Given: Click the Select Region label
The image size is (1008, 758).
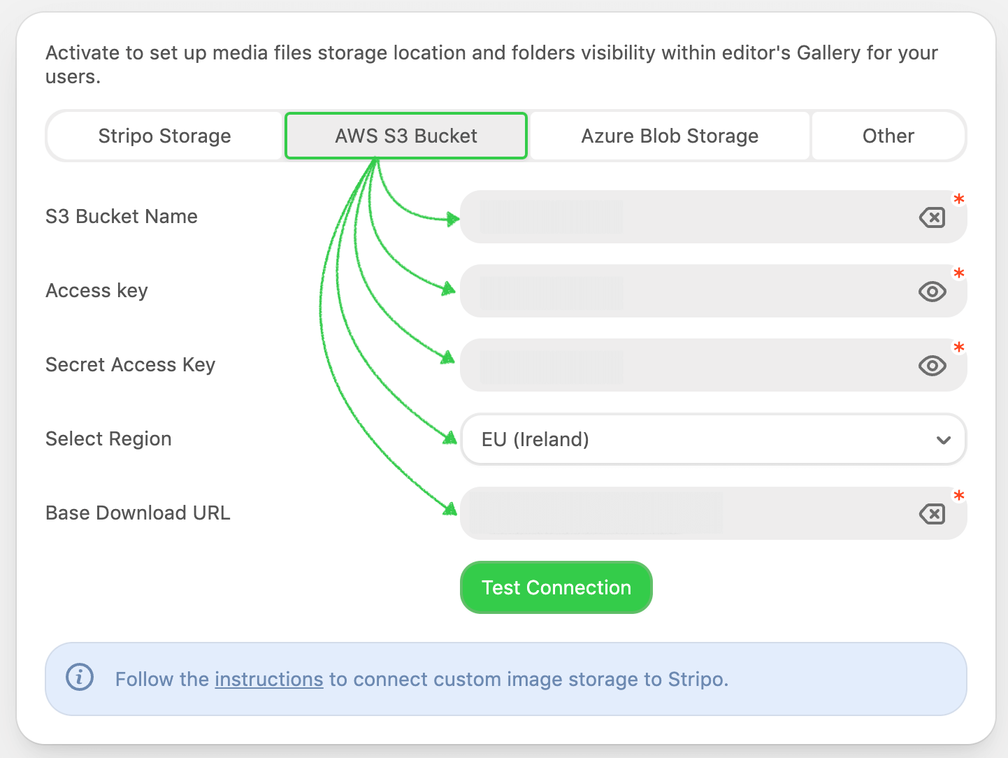Looking at the screenshot, I should point(108,439).
